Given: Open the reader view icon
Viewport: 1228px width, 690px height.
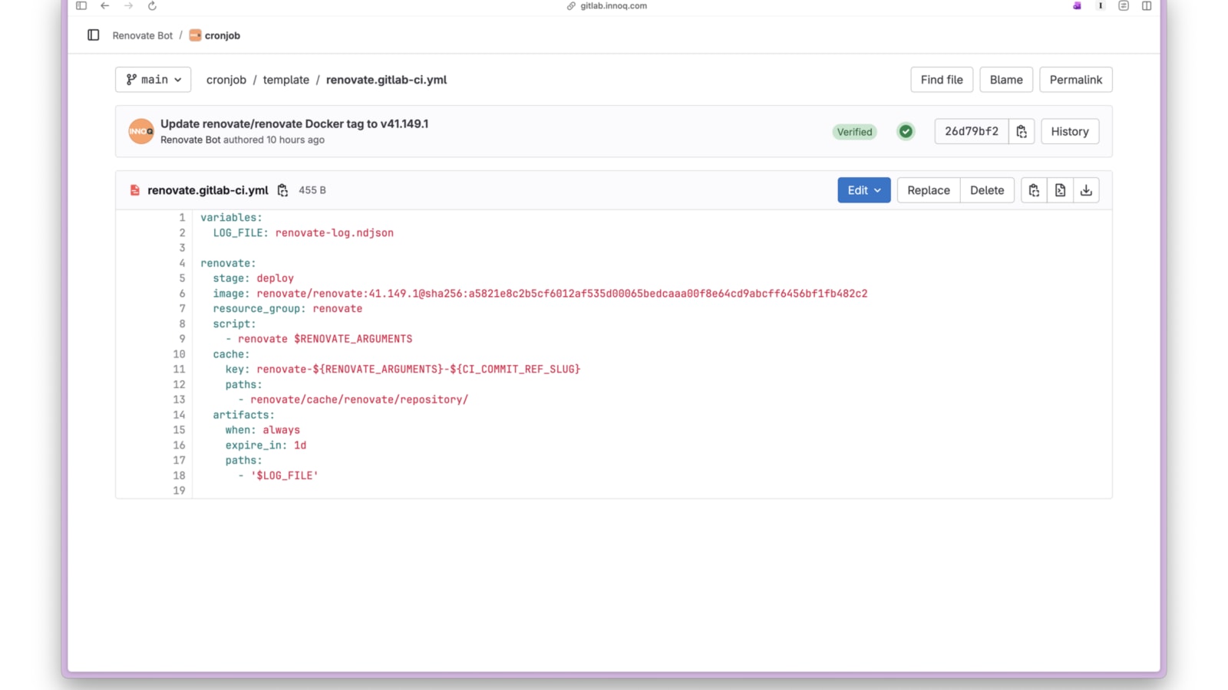Looking at the screenshot, I should (x=1124, y=6).
